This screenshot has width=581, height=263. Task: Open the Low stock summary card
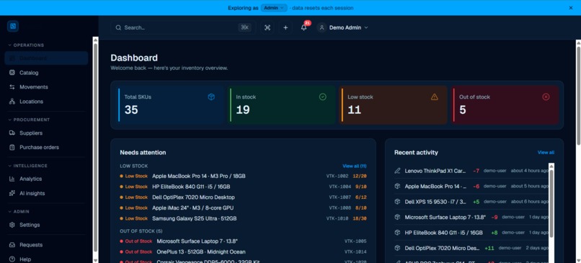394,104
